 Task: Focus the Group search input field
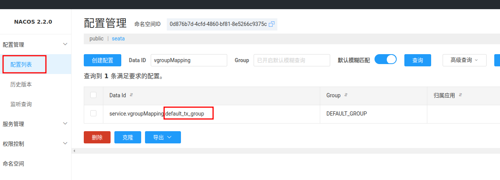292,60
